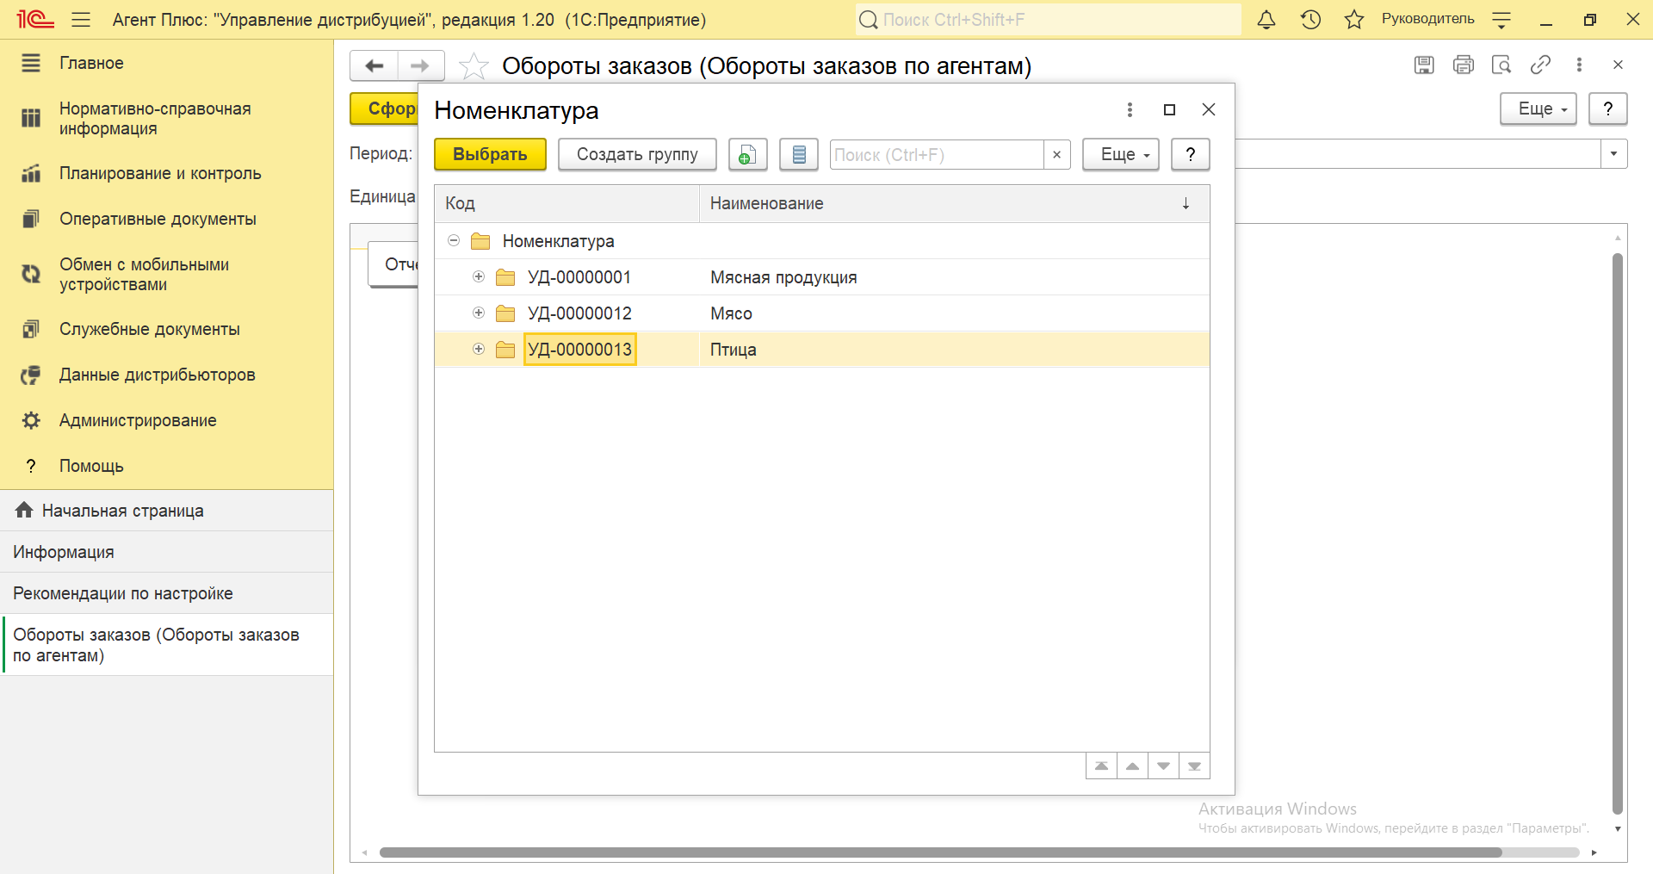Open favorites star in title bar

pos(1354,19)
